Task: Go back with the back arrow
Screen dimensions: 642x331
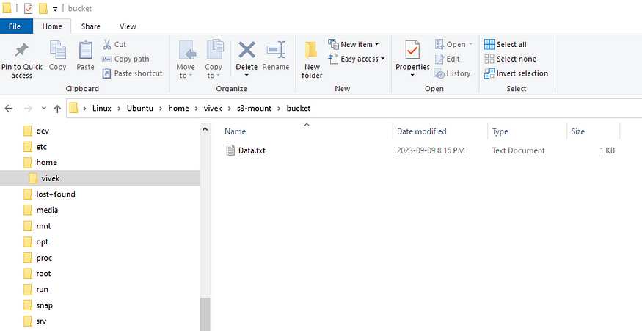Action: (x=9, y=109)
